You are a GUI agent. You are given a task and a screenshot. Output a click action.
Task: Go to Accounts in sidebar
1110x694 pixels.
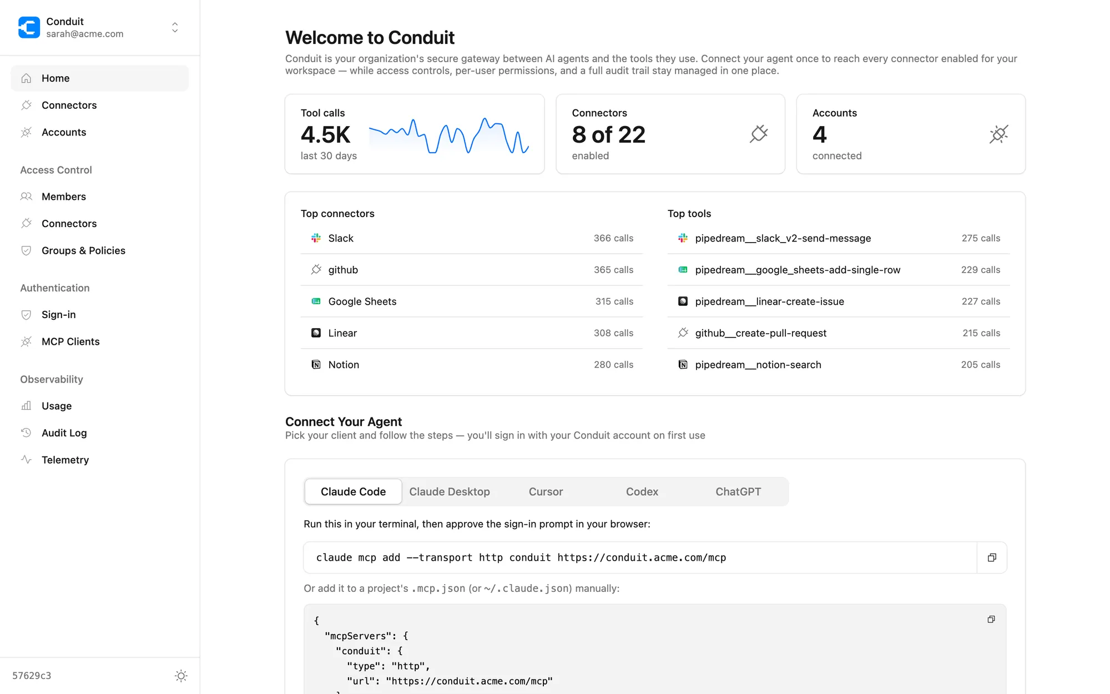tap(100, 132)
